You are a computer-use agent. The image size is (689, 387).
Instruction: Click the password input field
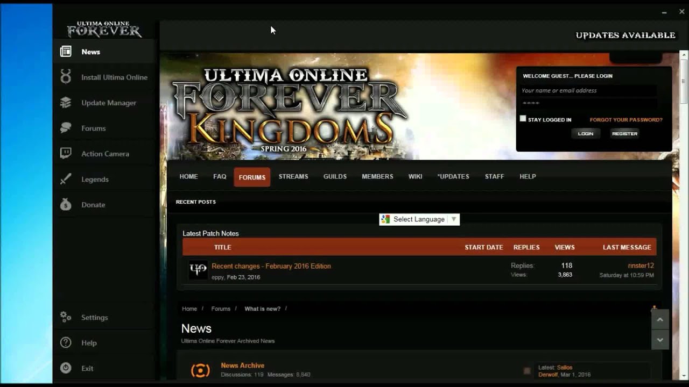coord(588,103)
